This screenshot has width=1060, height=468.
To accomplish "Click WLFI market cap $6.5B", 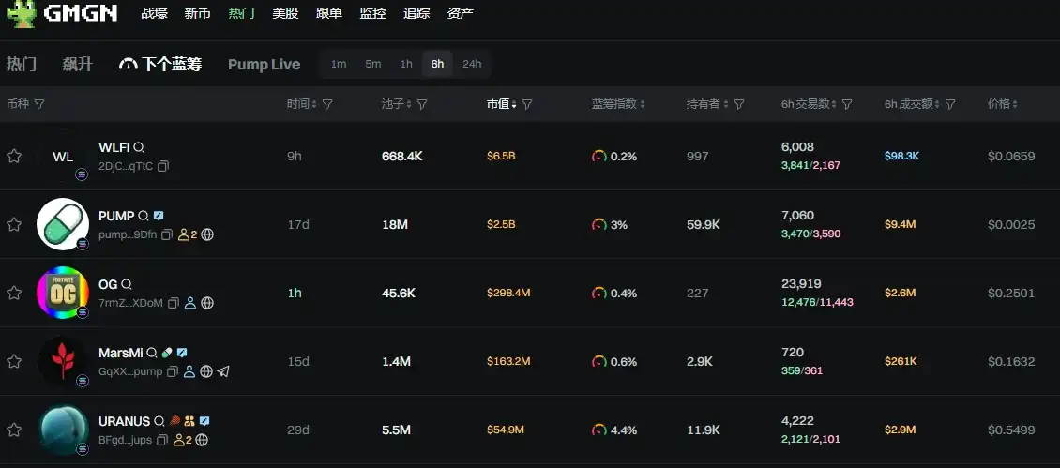I will tap(501, 157).
